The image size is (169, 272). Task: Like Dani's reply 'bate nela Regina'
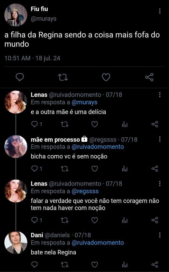pos(94,265)
